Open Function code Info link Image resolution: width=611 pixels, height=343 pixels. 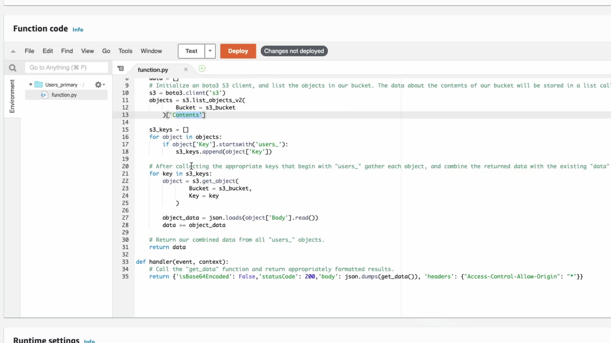point(78,30)
